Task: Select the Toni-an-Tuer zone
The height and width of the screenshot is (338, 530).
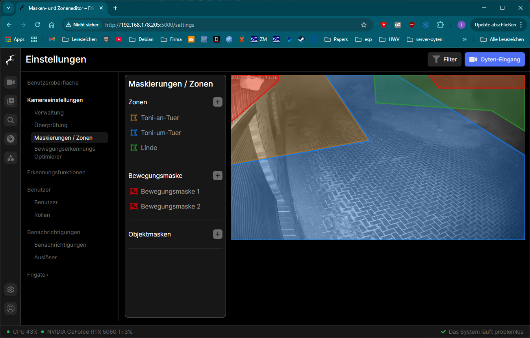Action: tap(160, 118)
